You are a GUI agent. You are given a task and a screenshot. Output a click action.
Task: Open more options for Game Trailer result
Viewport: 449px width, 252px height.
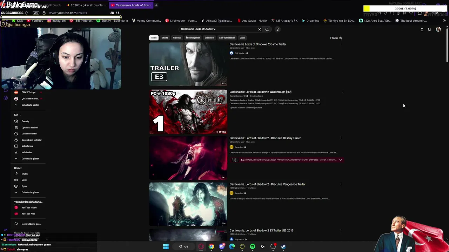[x=341, y=44]
